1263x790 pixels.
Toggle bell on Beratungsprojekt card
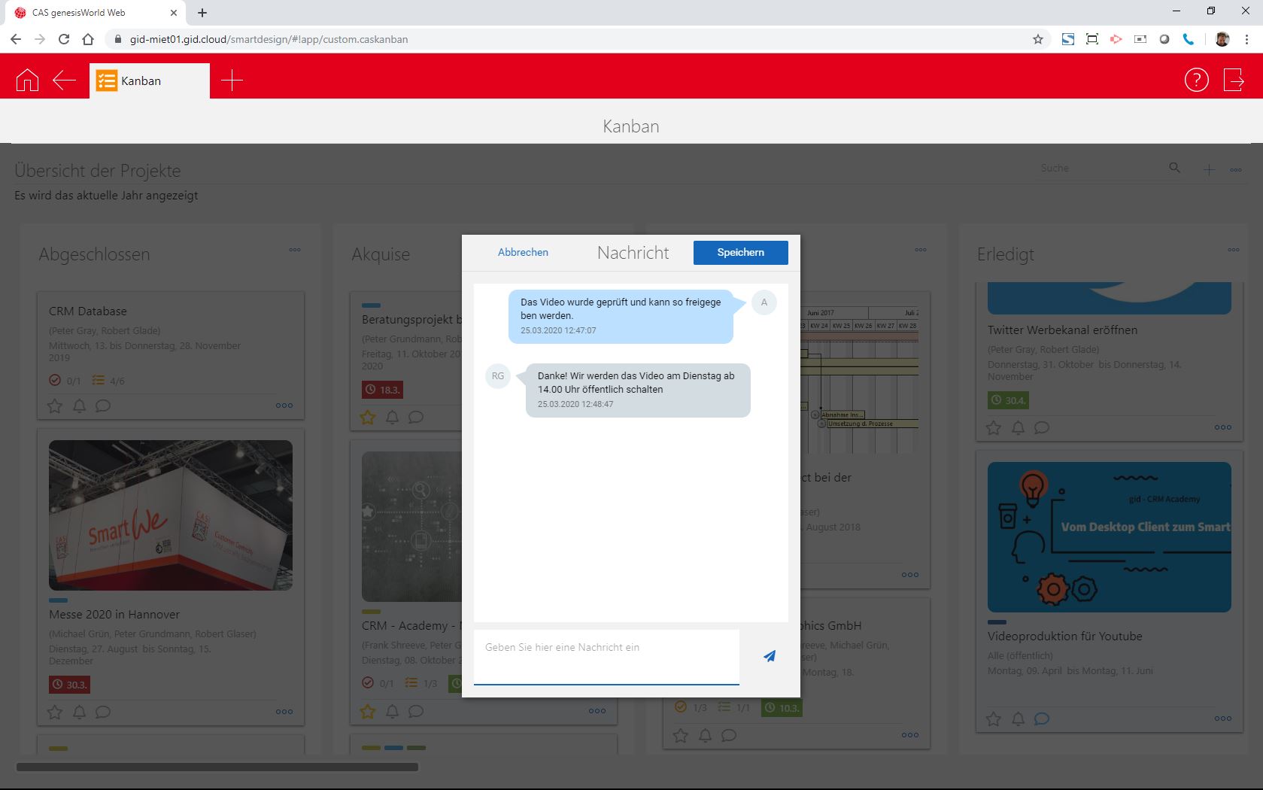[x=392, y=417]
